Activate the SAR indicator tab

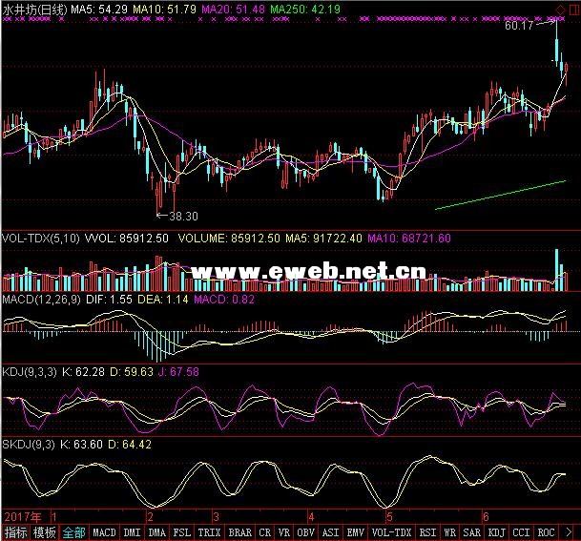point(471,532)
